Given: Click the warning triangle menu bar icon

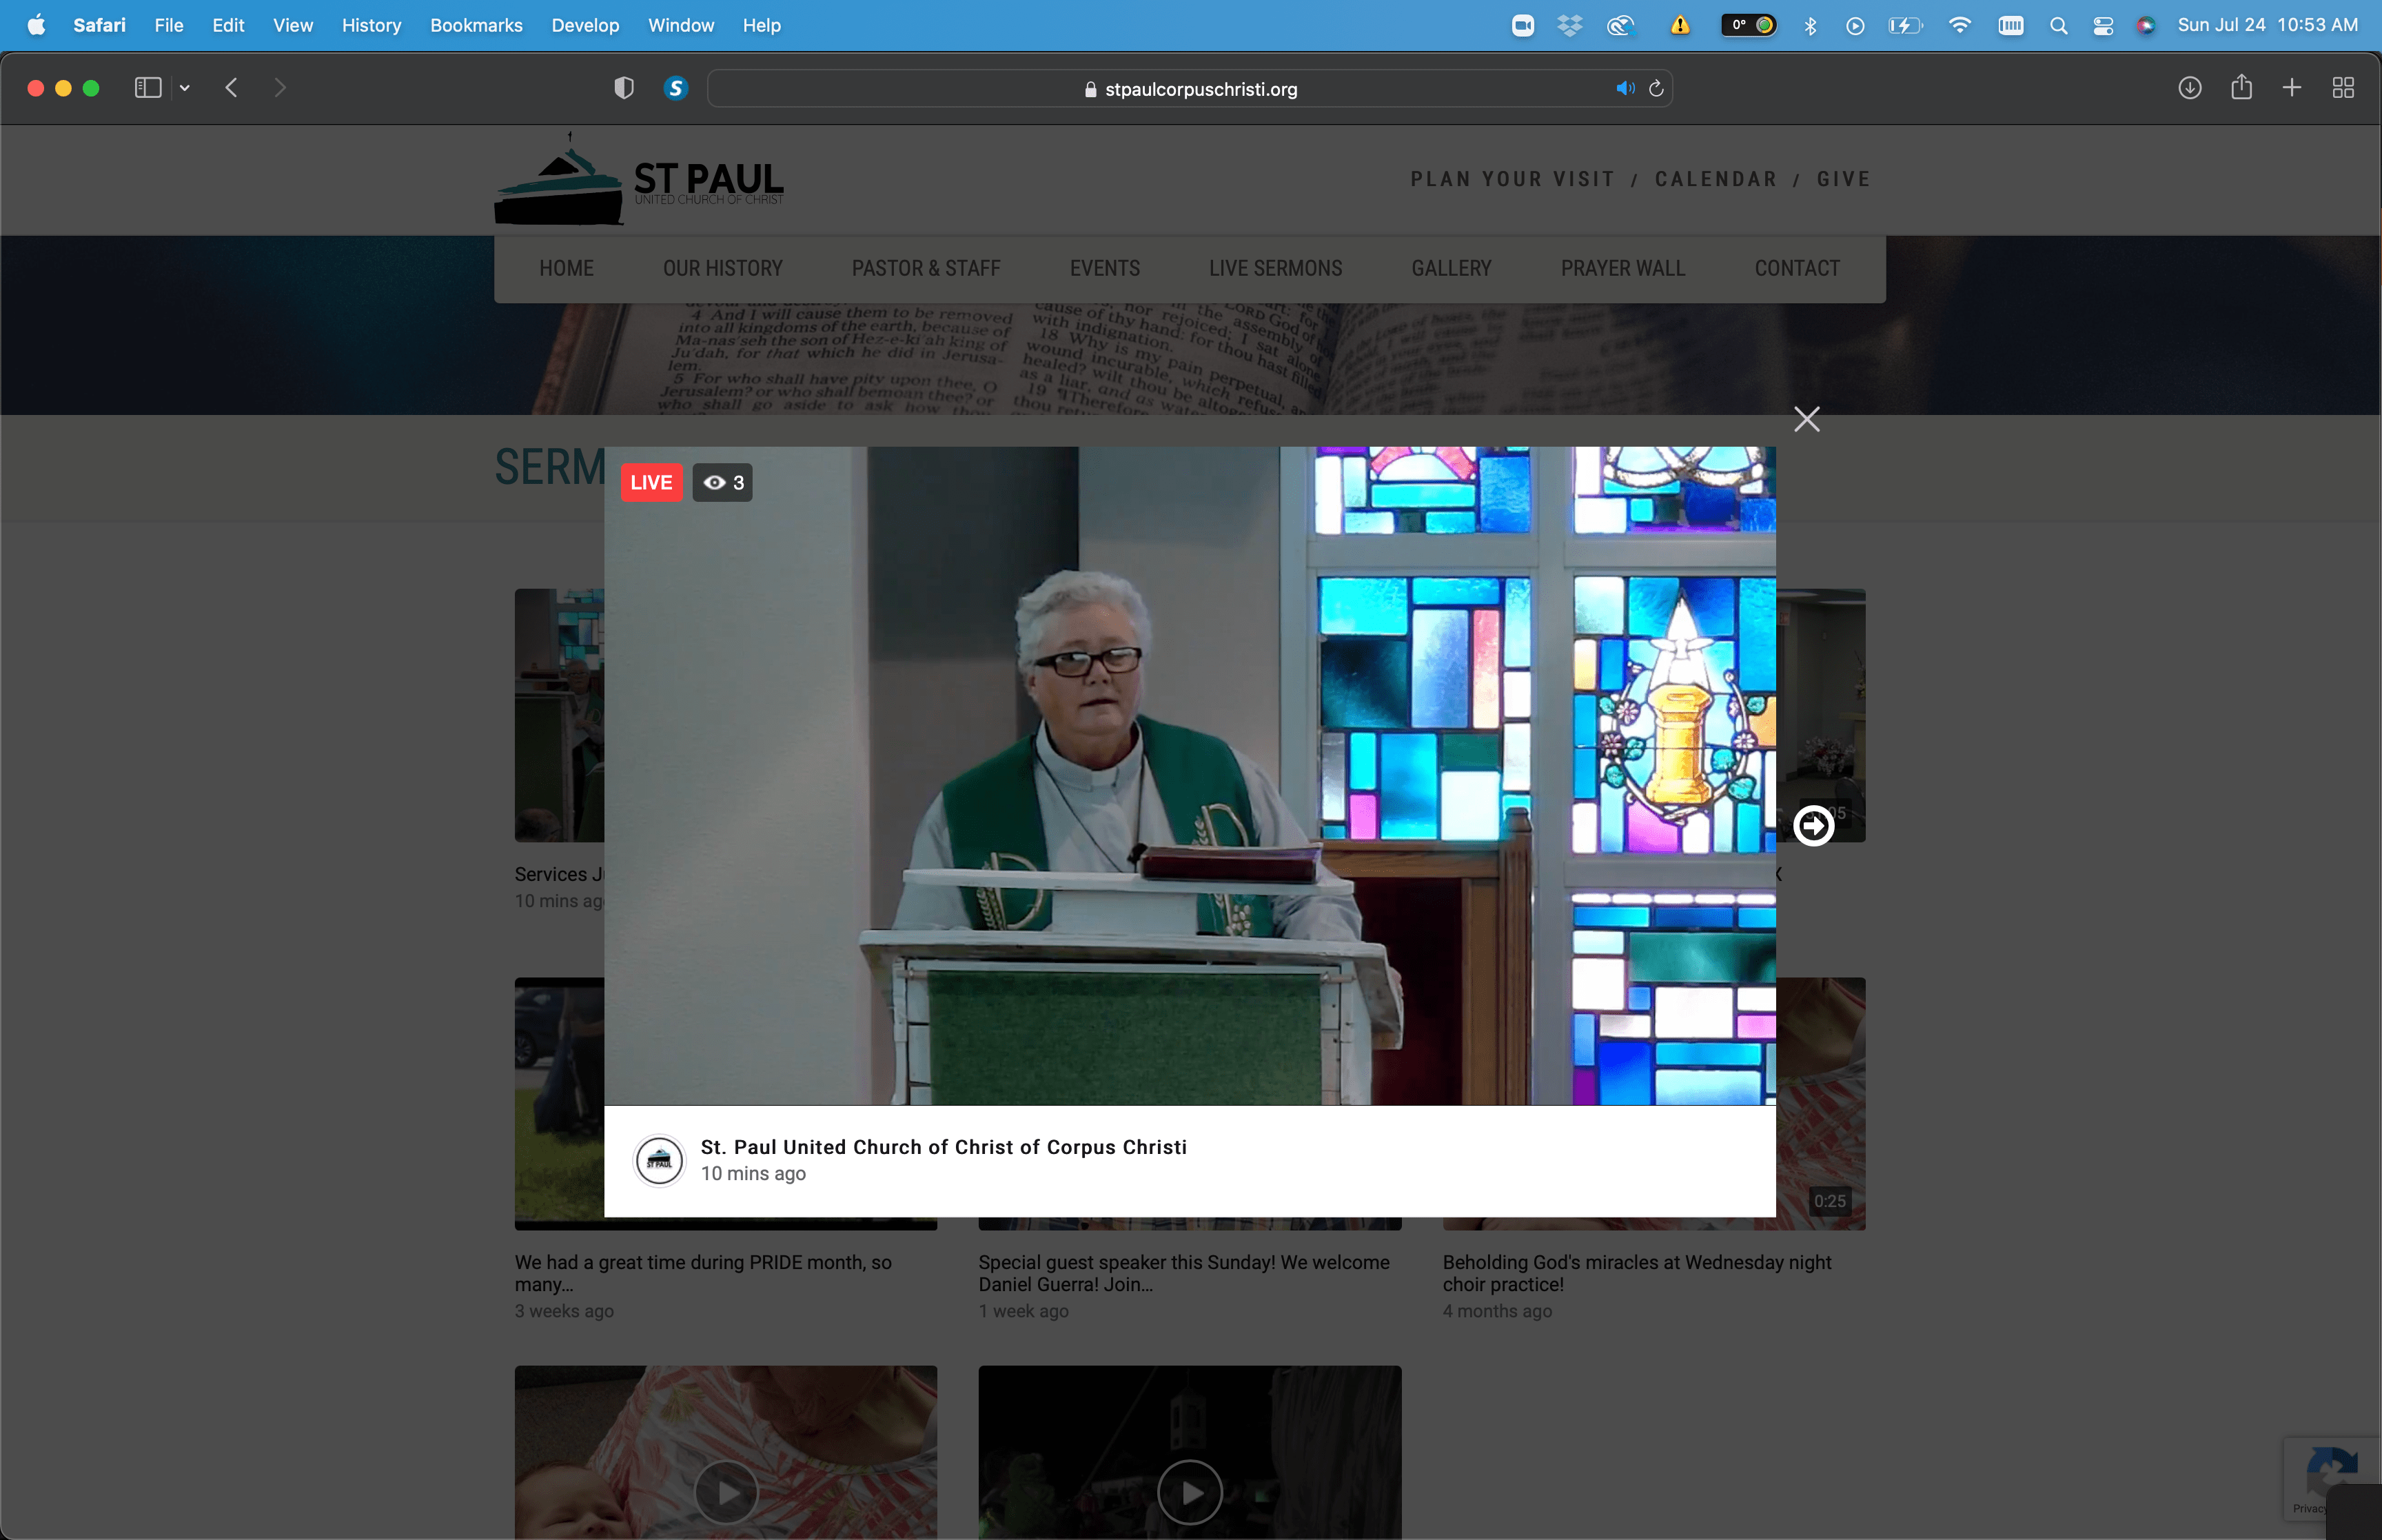Looking at the screenshot, I should coord(1680,25).
